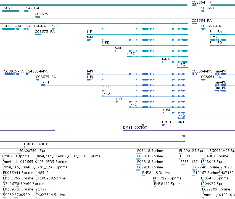Select the Fim gene label

click(213, 2)
